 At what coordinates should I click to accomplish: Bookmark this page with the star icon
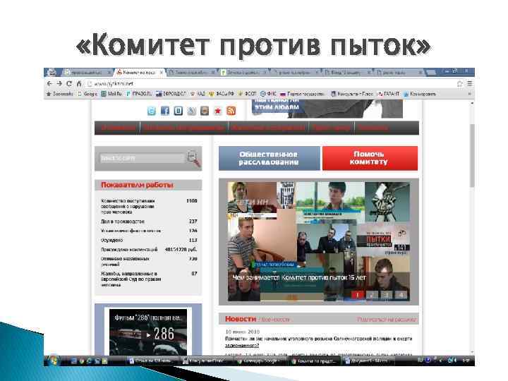460,84
